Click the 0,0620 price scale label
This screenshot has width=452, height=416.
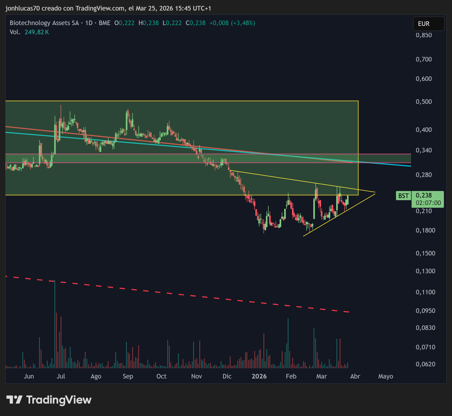(425, 364)
